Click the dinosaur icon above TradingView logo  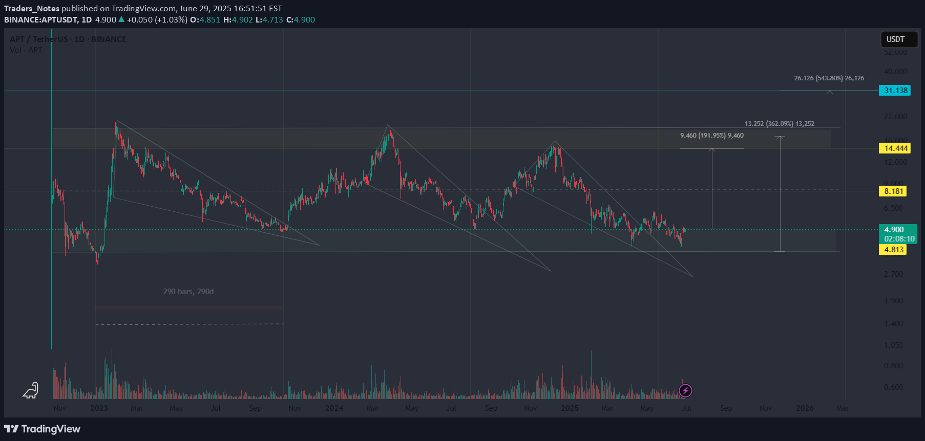pos(31,390)
